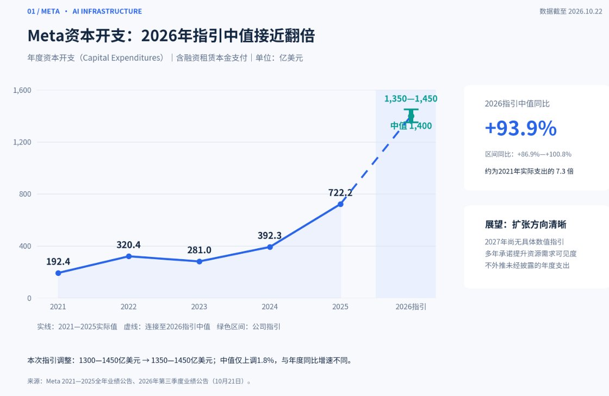609x396 pixels.
Task: Click the x-axis label "2021"
Action: 58,307
